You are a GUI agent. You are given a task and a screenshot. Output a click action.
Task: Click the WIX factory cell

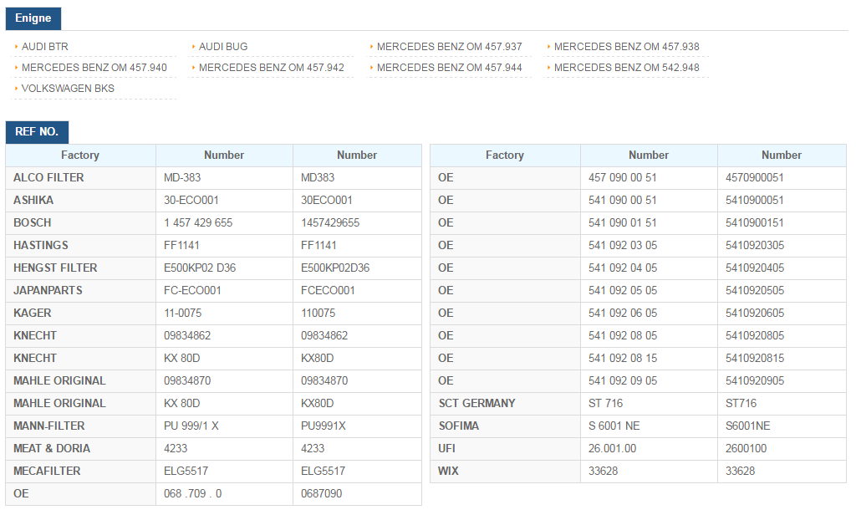click(x=506, y=472)
